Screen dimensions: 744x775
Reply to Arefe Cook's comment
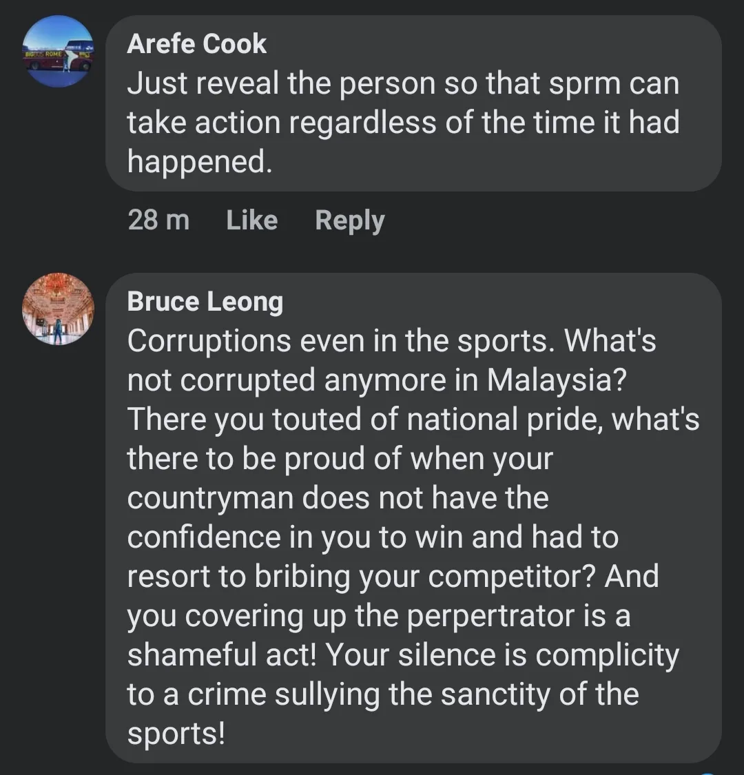[350, 220]
